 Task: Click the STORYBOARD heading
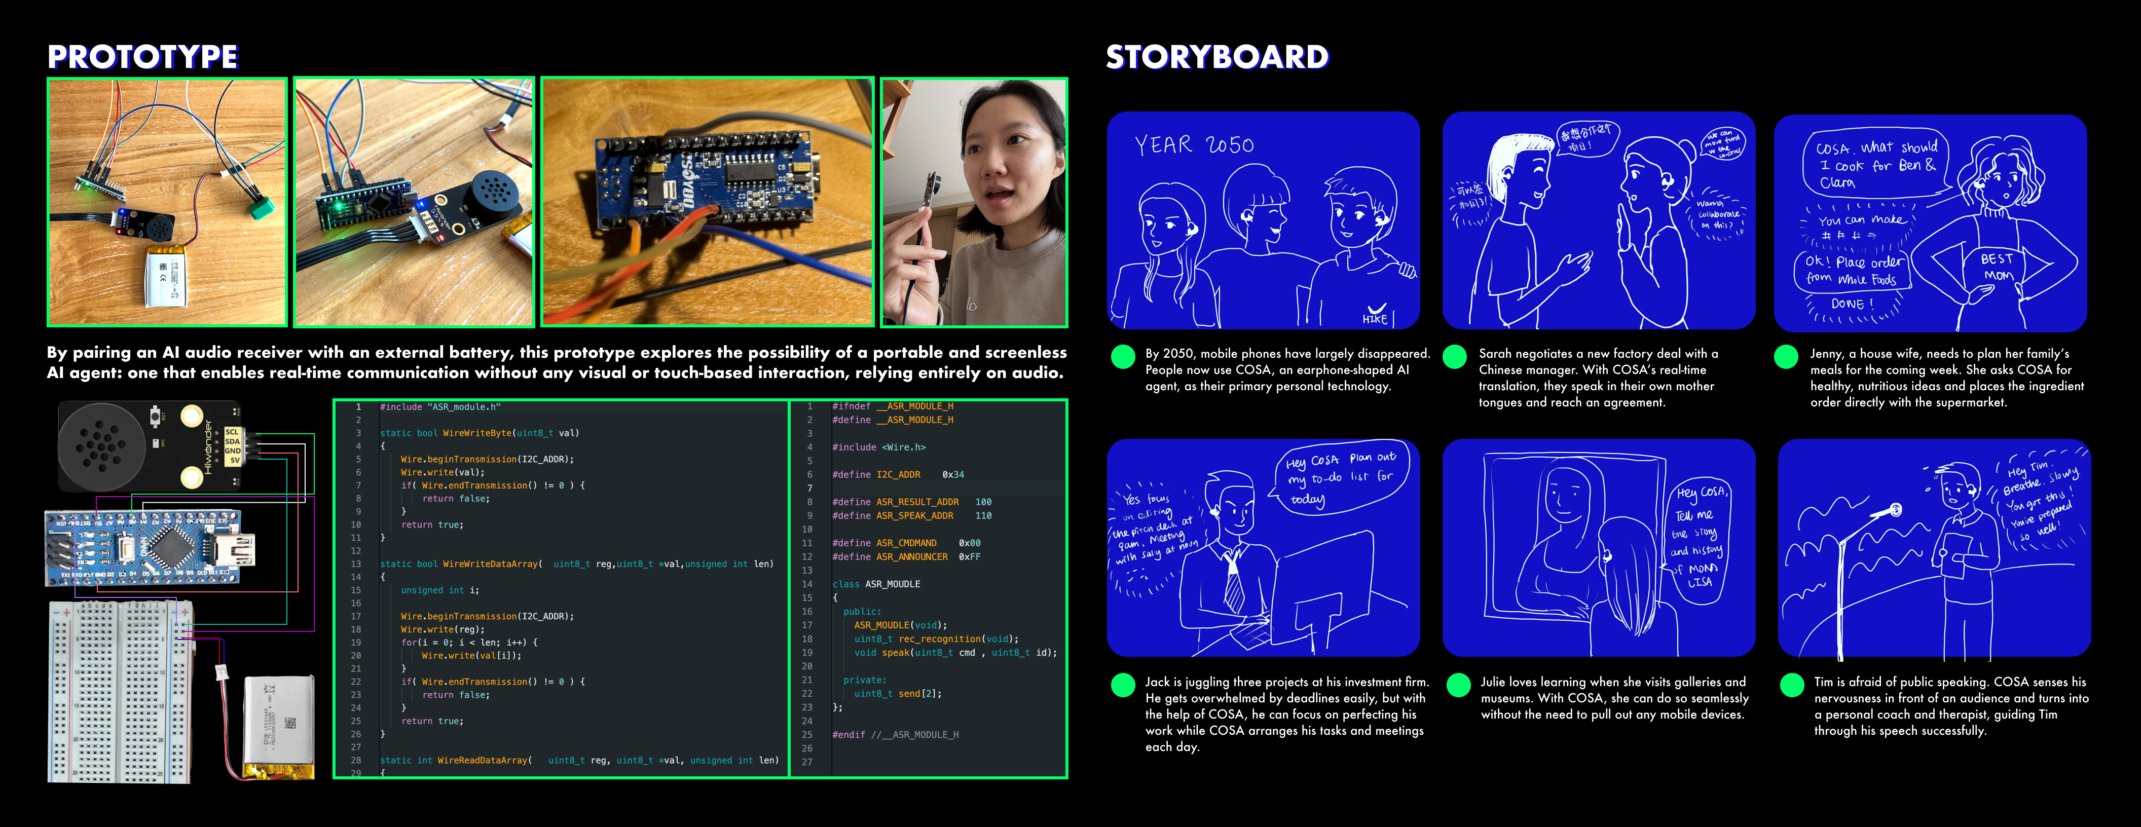[1217, 57]
